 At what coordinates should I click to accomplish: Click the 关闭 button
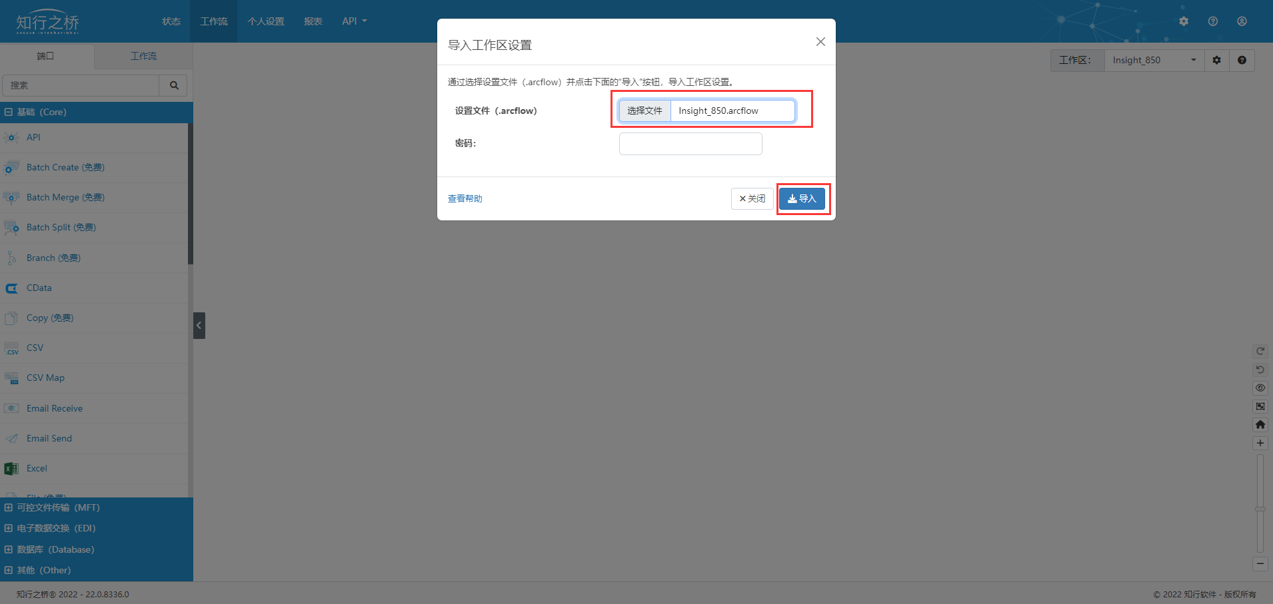[x=752, y=198]
